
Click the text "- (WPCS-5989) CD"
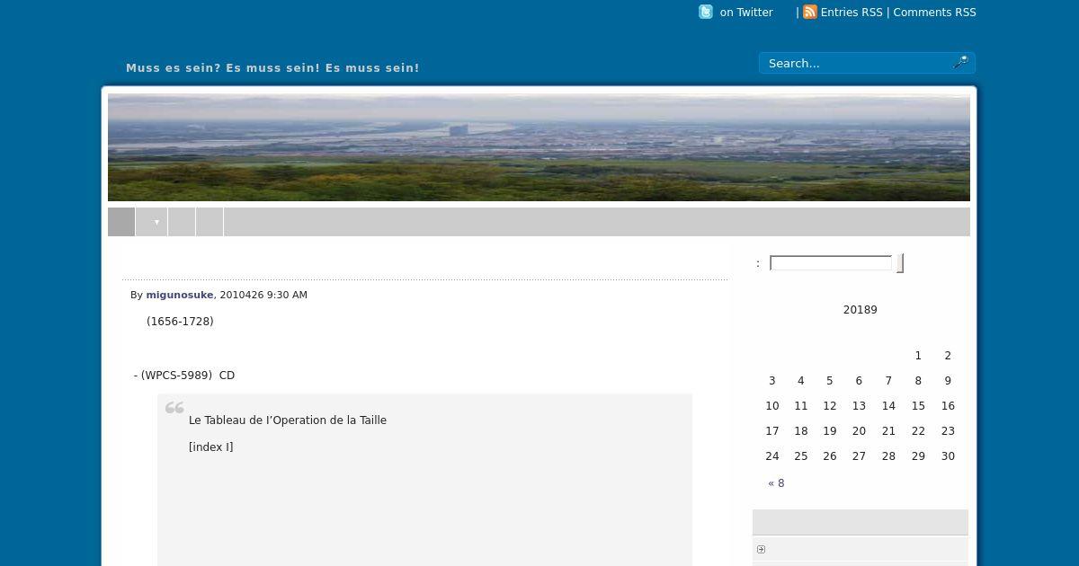[184, 376]
